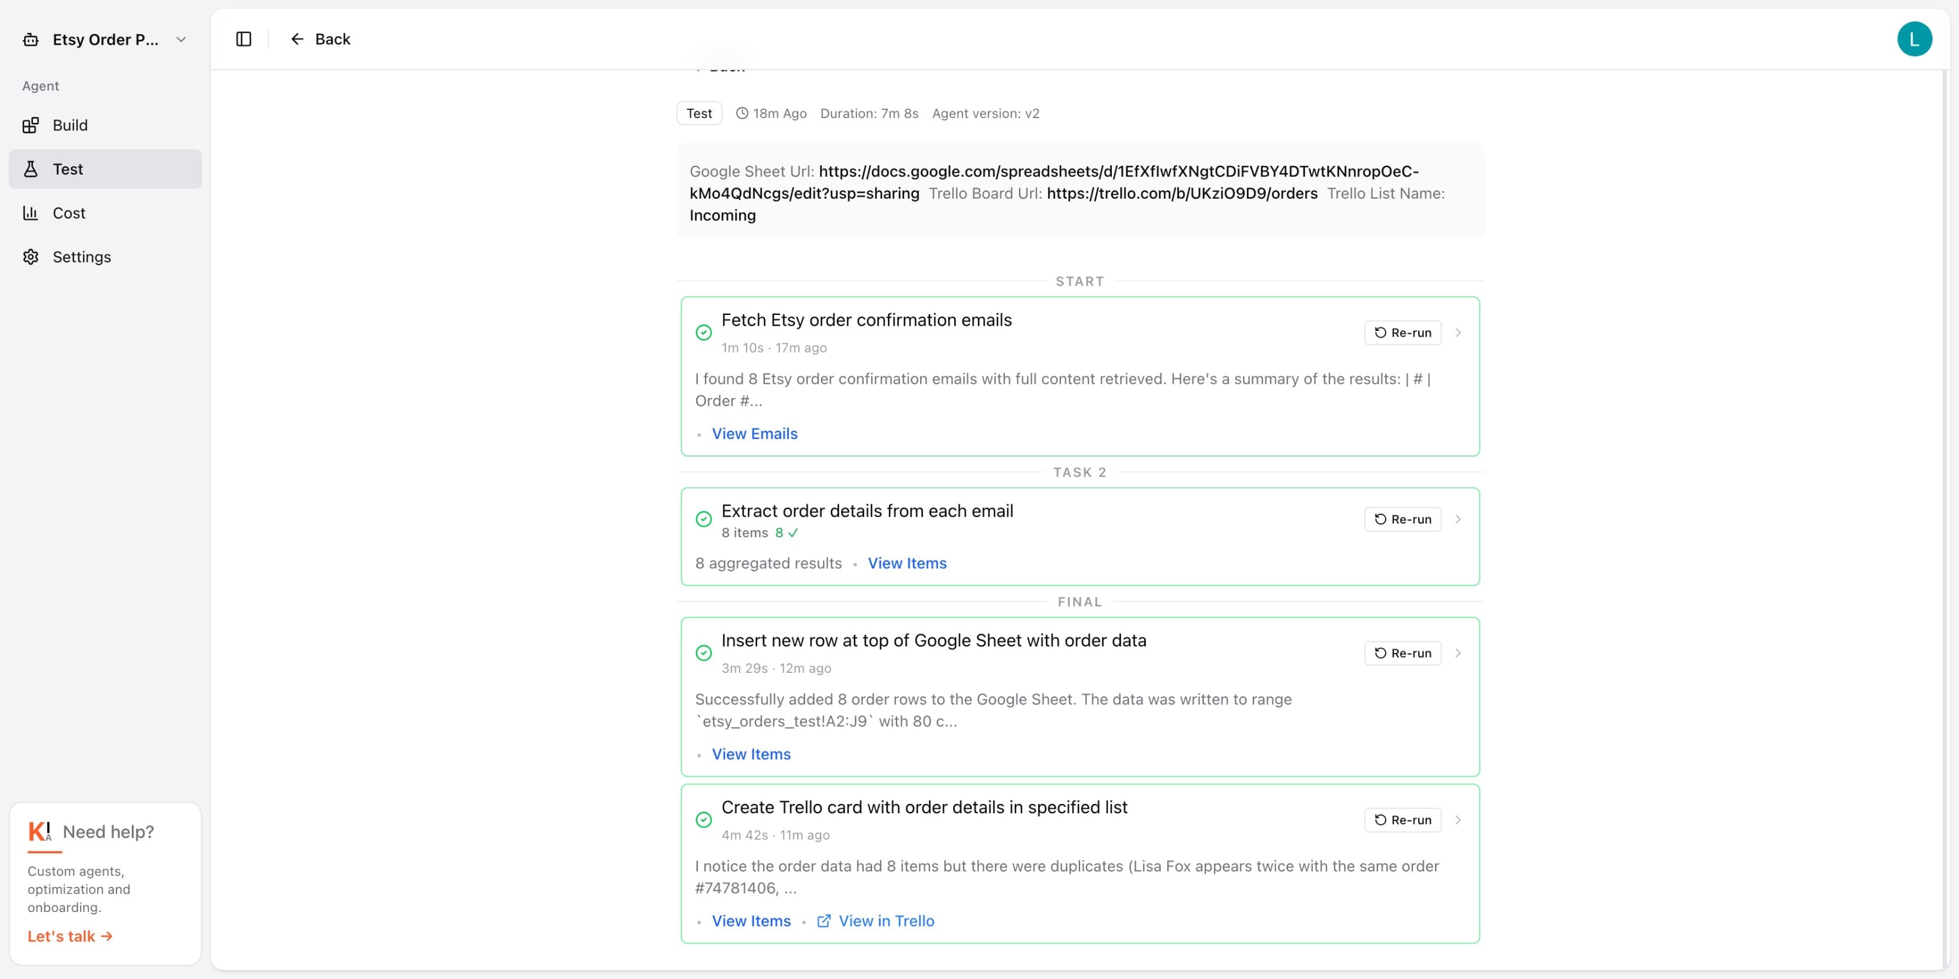Viewport: 1959px width, 979px height.
Task: Toggle the sidebar collapse icon
Action: (243, 39)
